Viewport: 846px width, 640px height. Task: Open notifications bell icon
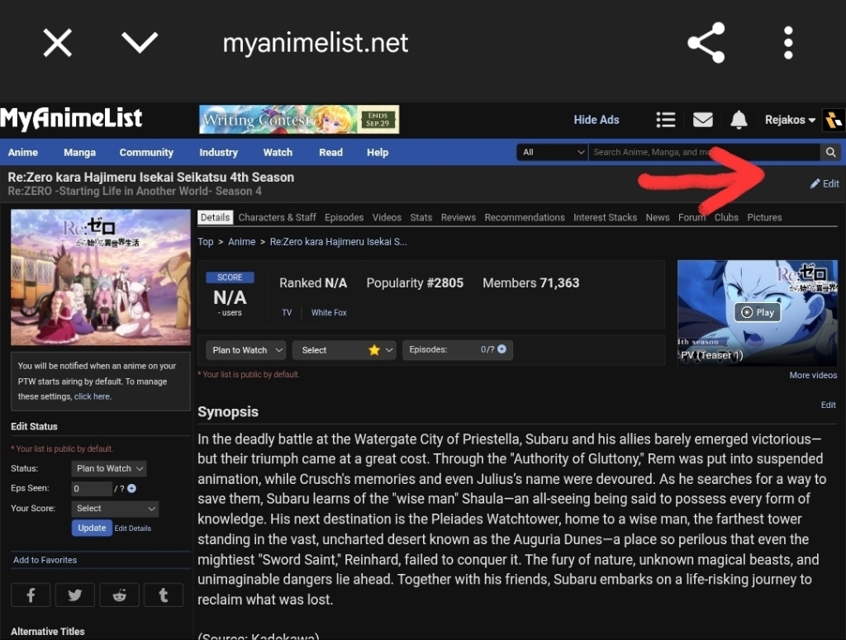pyautogui.click(x=739, y=120)
